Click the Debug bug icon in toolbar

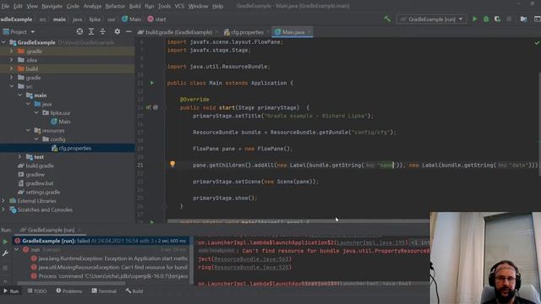(486, 19)
